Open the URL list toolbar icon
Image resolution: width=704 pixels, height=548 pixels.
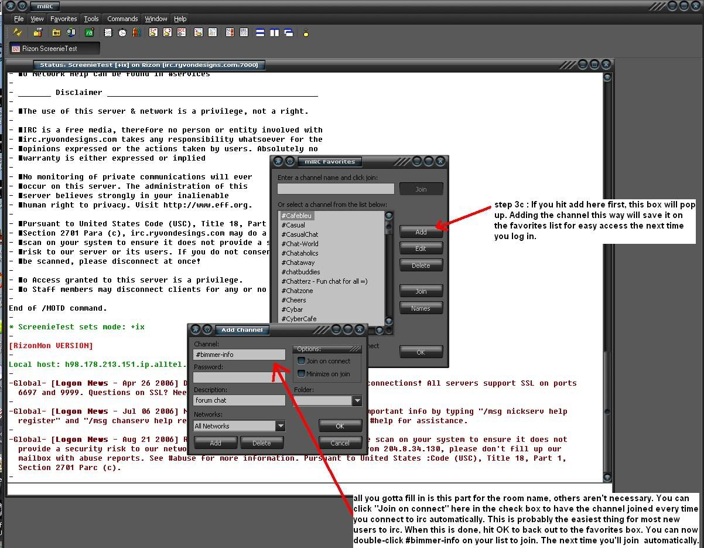click(x=244, y=33)
